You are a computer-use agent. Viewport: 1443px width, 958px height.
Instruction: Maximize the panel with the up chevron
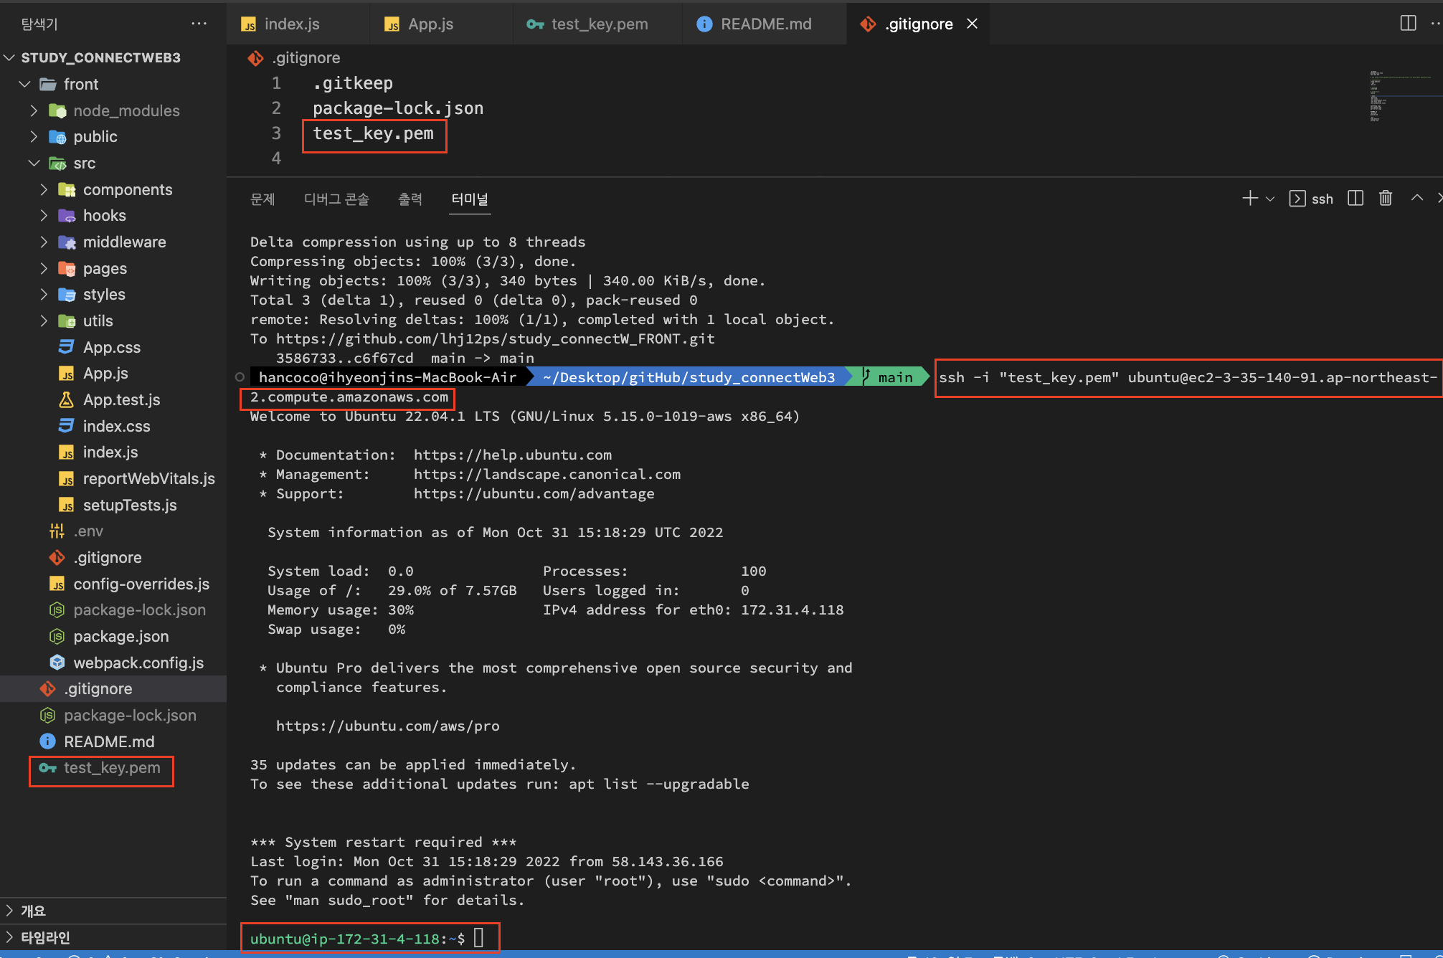(1416, 198)
